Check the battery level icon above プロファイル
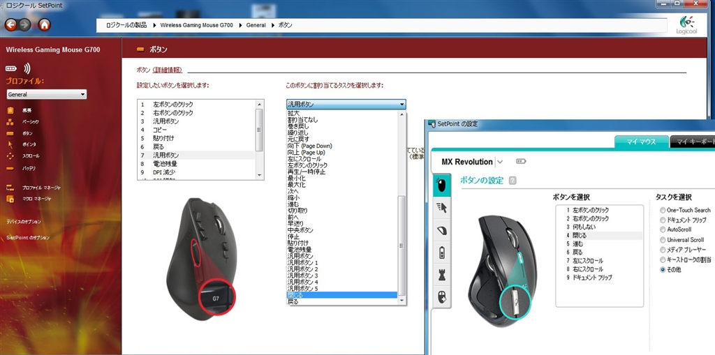The width and height of the screenshot is (715, 355). click(x=10, y=68)
